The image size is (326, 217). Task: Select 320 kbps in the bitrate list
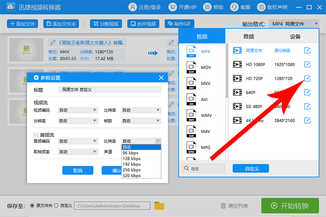click(x=141, y=175)
